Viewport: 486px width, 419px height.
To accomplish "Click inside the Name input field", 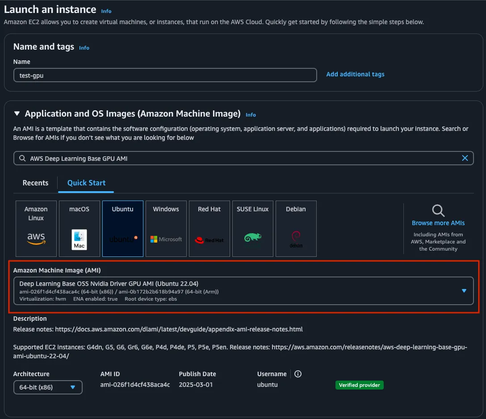I will click(x=165, y=75).
